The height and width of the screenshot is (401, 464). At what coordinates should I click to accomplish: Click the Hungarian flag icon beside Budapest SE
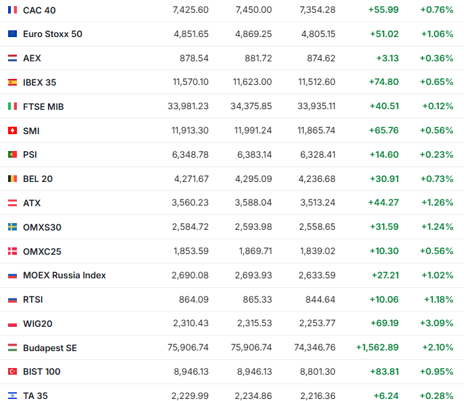click(x=12, y=348)
